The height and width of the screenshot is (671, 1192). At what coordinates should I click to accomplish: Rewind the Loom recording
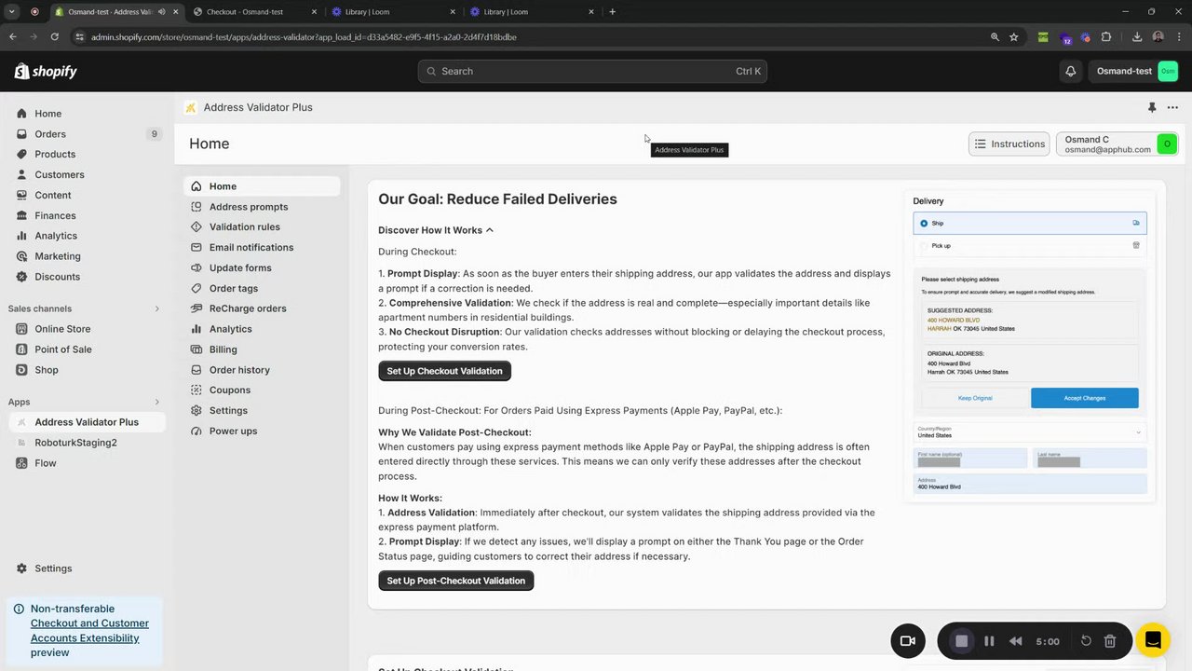click(x=1016, y=641)
